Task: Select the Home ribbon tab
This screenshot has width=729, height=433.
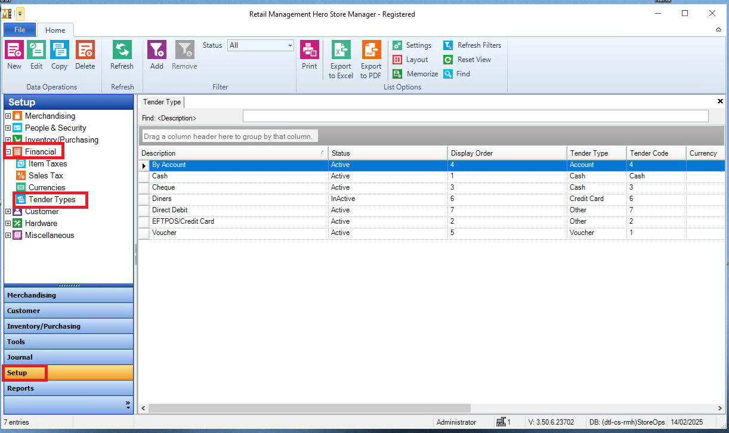Action: click(x=55, y=30)
